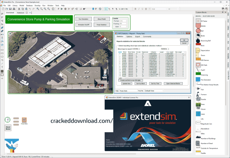Image resolution: width=230 pixels, height=158 pixels.
Task: Click the clock Executive block icon
Action: (7, 120)
